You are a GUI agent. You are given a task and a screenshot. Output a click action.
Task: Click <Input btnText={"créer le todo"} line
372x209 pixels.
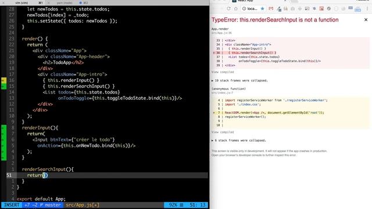pos(74,139)
